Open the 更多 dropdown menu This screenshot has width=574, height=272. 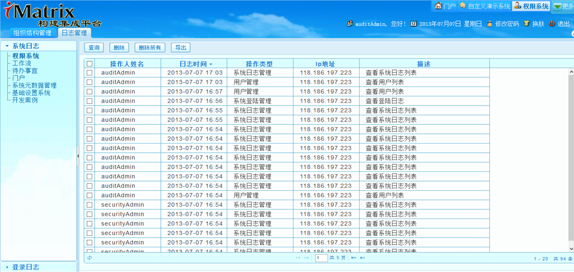[x=563, y=6]
